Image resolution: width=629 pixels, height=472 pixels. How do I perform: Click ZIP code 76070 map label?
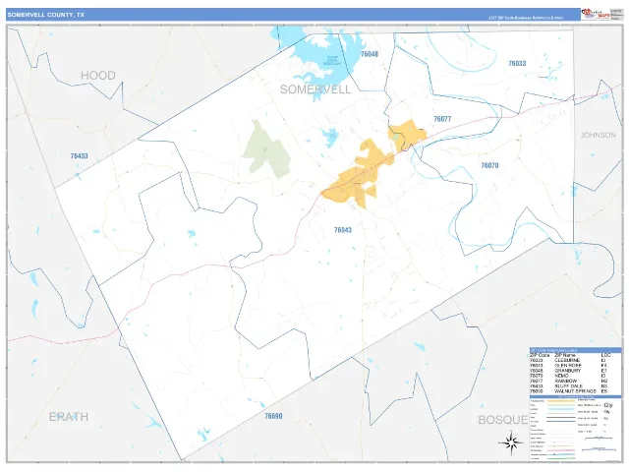pyautogui.click(x=489, y=165)
